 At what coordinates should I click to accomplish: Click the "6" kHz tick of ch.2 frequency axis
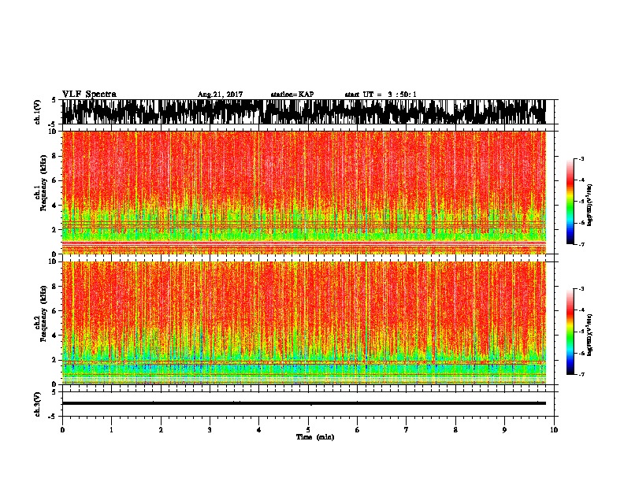point(56,311)
